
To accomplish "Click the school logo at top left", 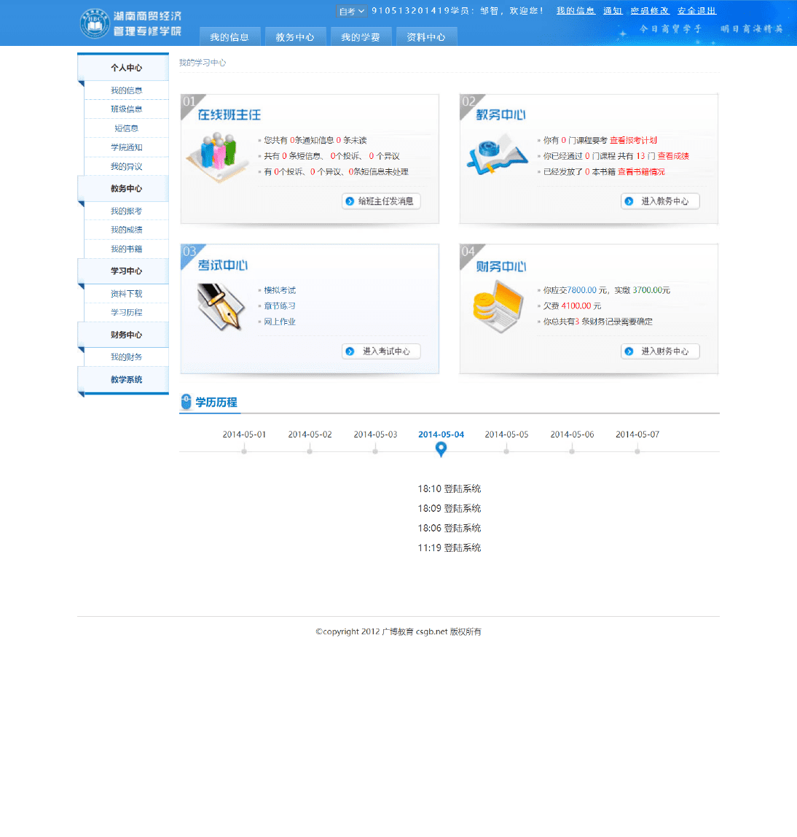I will (95, 23).
